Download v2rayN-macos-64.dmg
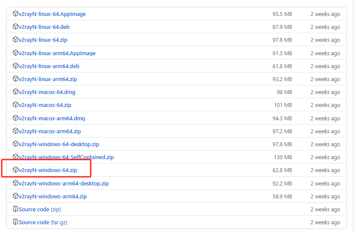The height and width of the screenshot is (232, 356). (x=47, y=92)
